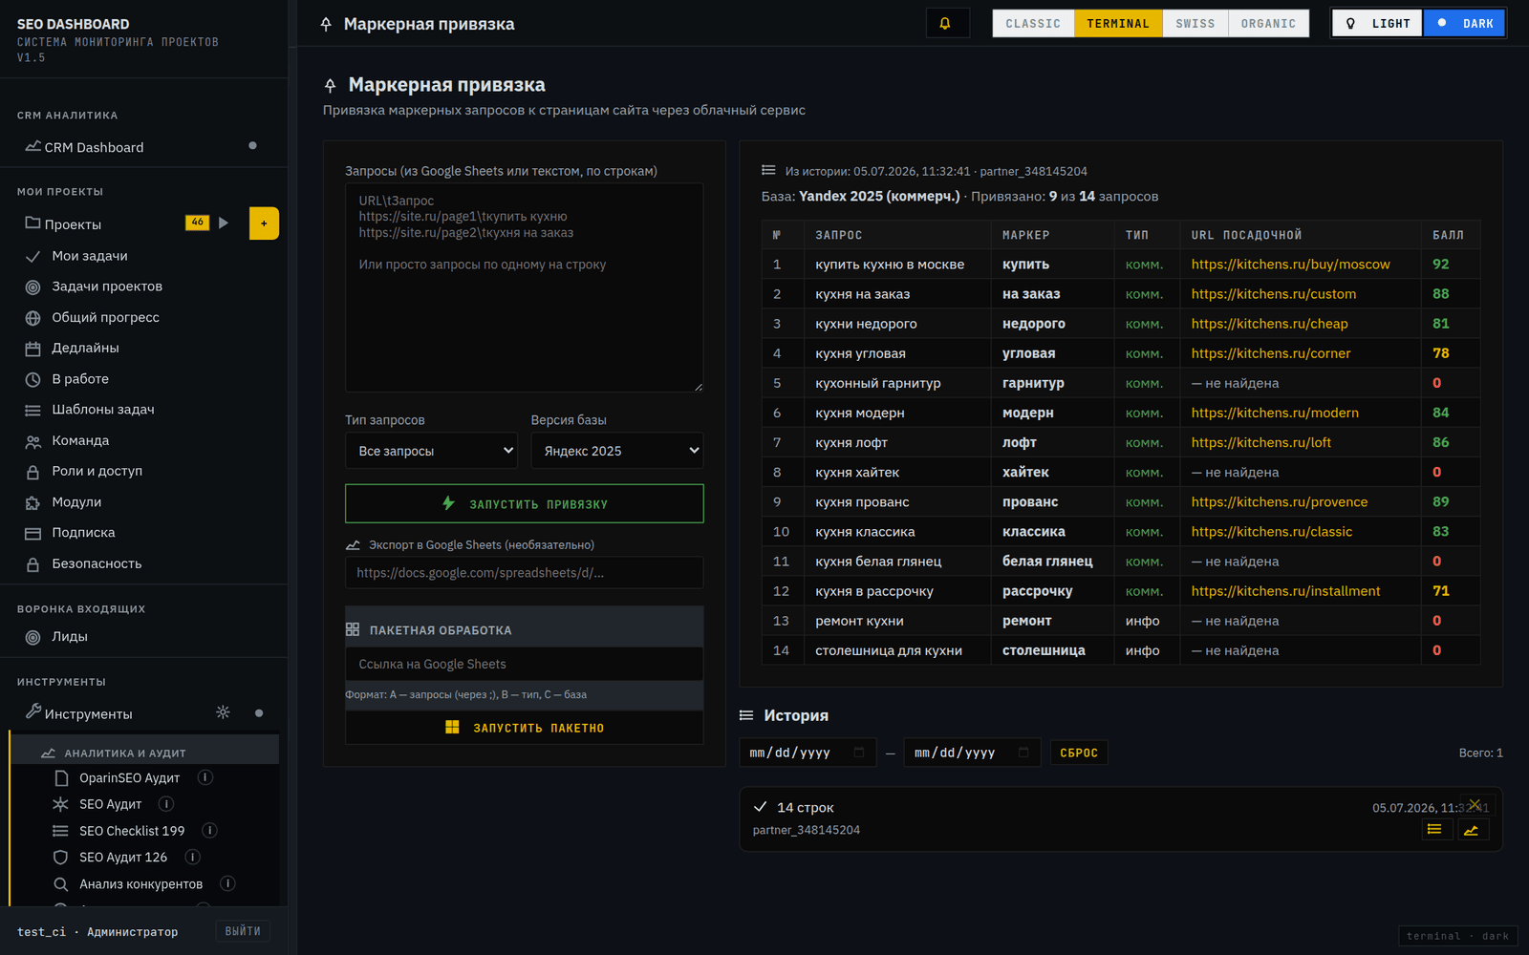This screenshot has height=955, width=1529.
Task: Show info icon for Анализ конкурентов
Action: 227,883
